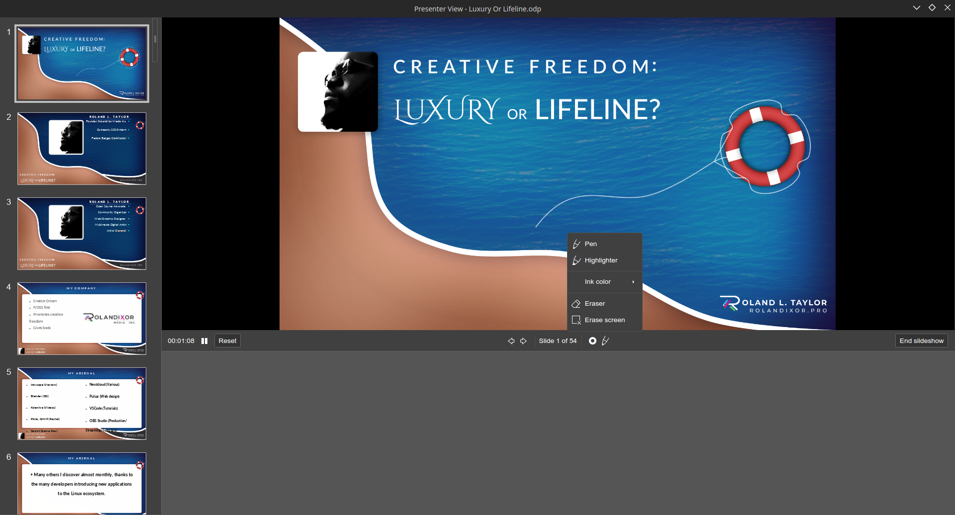Click the diamond maximize icon in the title bar
955x515 pixels.
coord(933,8)
